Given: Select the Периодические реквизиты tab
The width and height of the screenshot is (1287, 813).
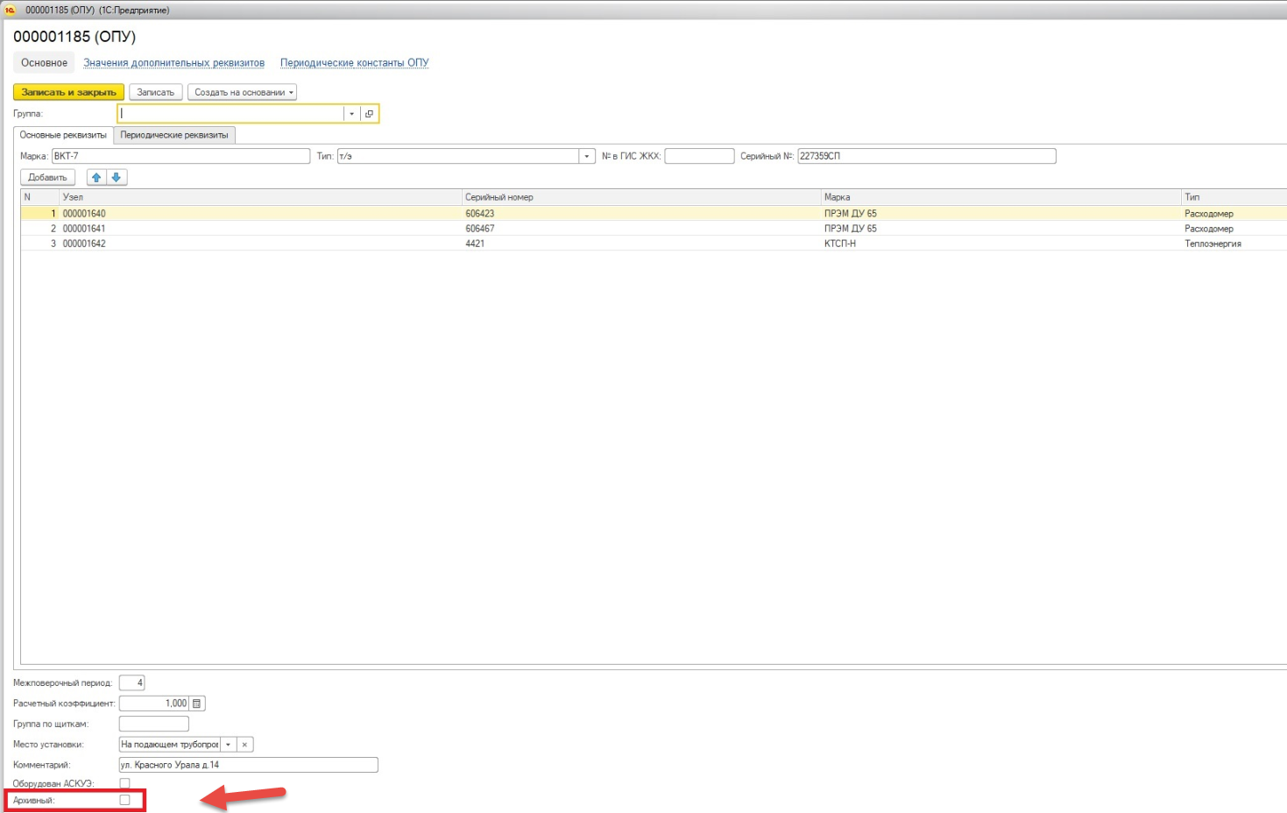Looking at the screenshot, I should pos(174,135).
